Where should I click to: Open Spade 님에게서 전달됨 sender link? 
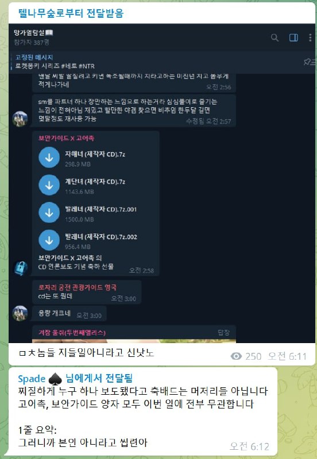(x=75, y=379)
